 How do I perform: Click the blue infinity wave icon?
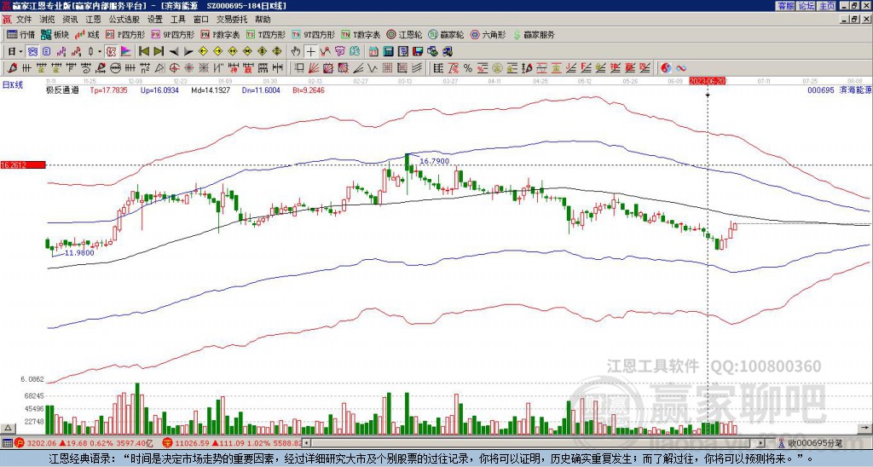[x=681, y=68]
